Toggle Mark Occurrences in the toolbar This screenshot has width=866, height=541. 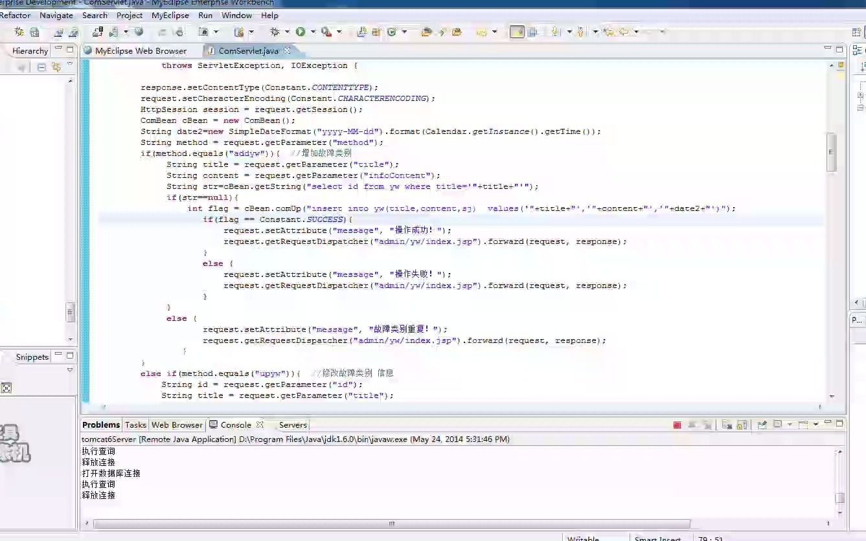517,32
